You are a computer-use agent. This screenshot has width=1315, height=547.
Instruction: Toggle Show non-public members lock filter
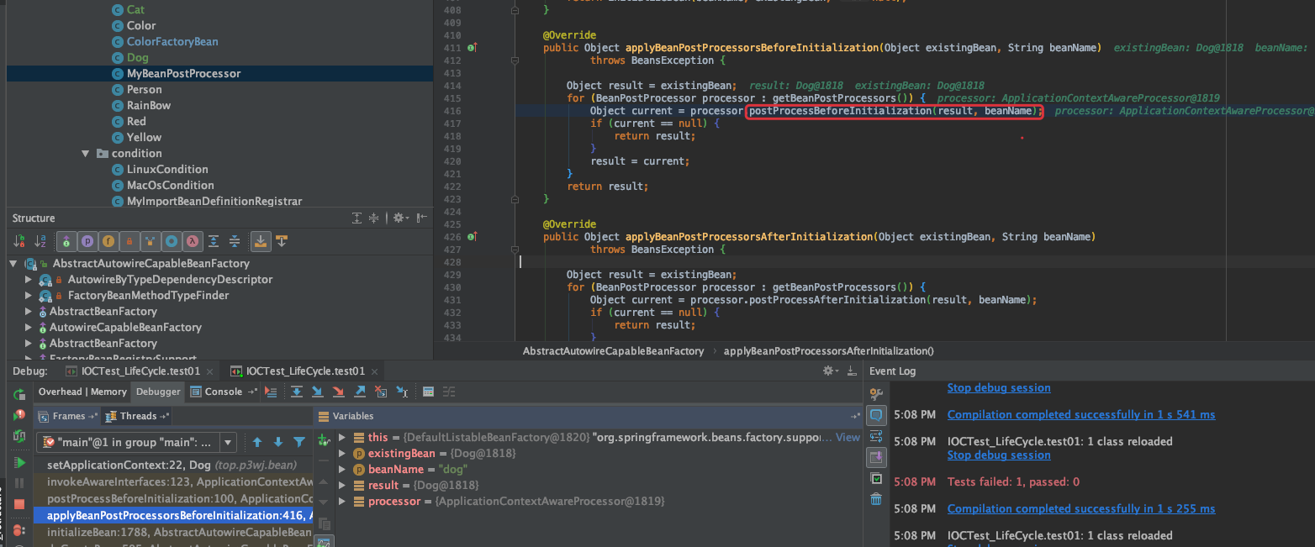(129, 241)
